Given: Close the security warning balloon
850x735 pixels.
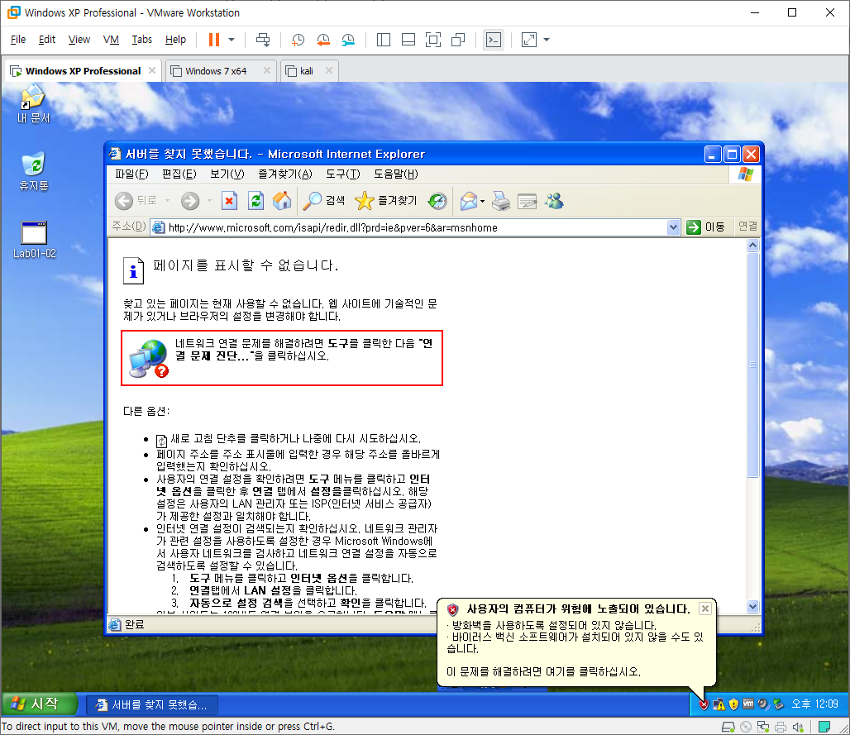Looking at the screenshot, I should pos(704,609).
